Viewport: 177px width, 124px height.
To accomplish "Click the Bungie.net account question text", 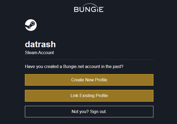I will [74, 67].
